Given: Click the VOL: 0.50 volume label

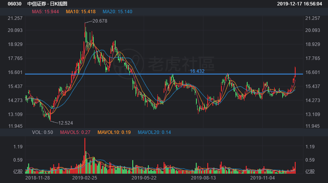Looking at the screenshot, I should coord(43,132).
